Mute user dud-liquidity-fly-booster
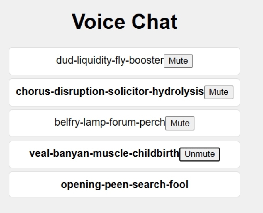The image size is (263, 213). point(178,61)
